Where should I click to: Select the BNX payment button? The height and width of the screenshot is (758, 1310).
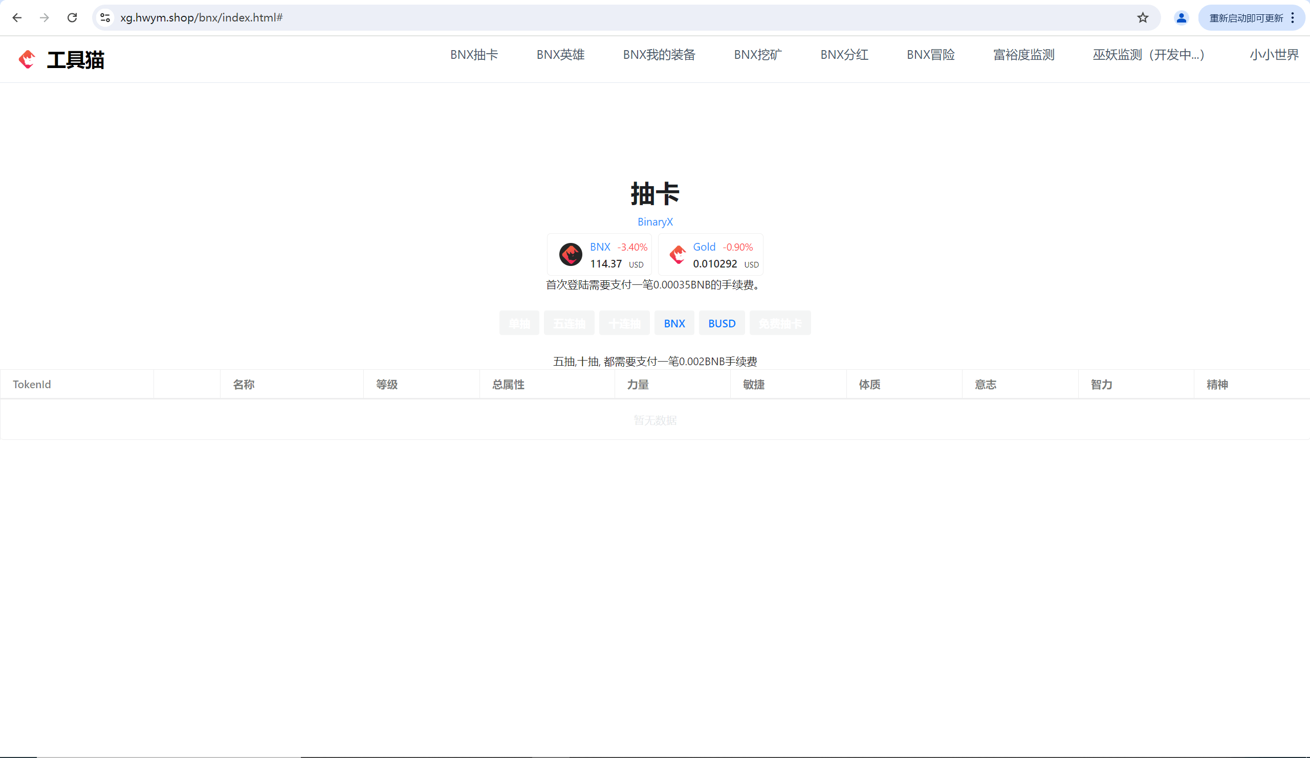674,323
